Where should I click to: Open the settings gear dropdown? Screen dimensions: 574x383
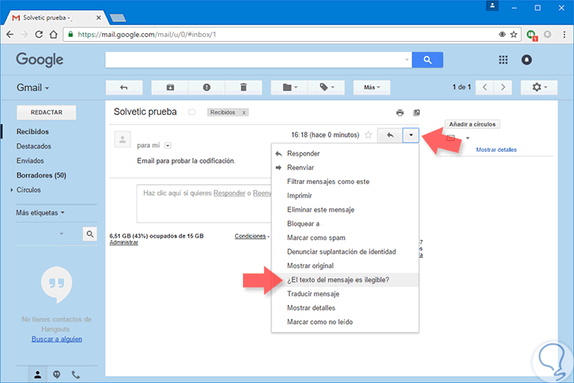[539, 87]
